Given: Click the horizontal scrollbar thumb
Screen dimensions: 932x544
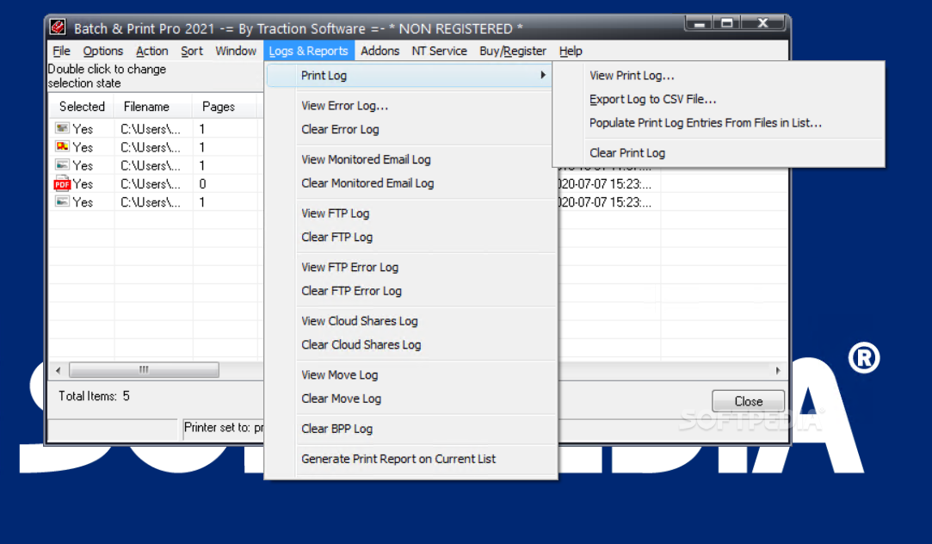Looking at the screenshot, I should [x=144, y=370].
